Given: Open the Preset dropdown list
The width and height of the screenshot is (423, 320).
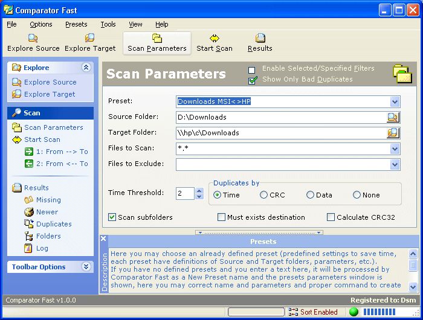Looking at the screenshot, I should coord(395,102).
